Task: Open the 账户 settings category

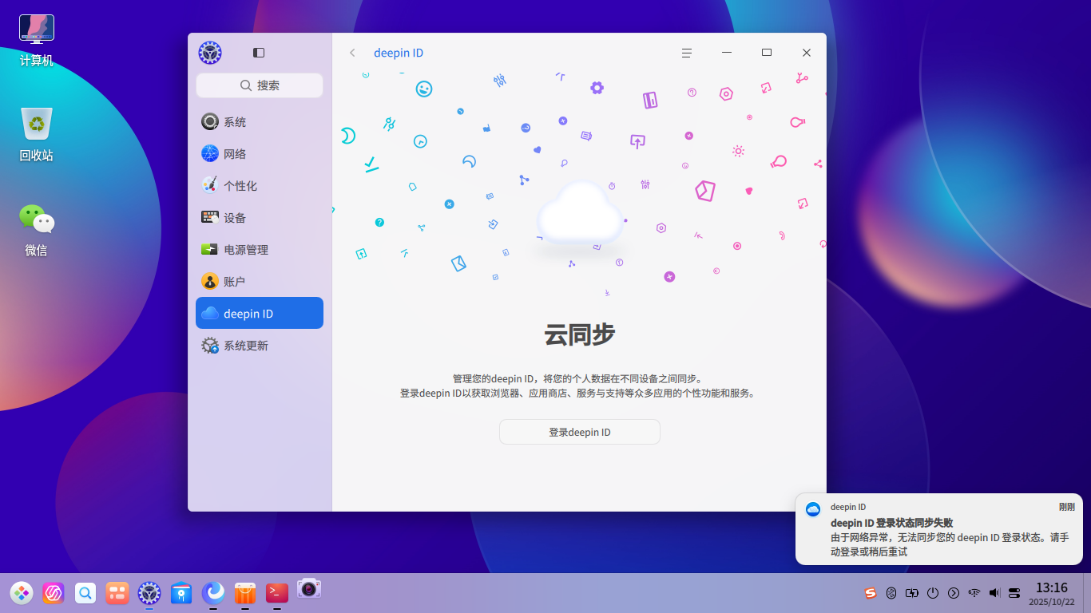Action: coord(260,282)
